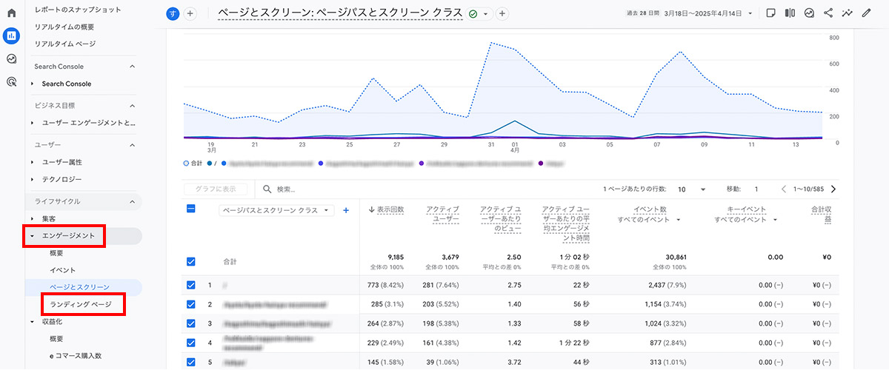The height and width of the screenshot is (370, 889).
Task: Select ランディング ページ in the sidebar
Action: [x=80, y=304]
